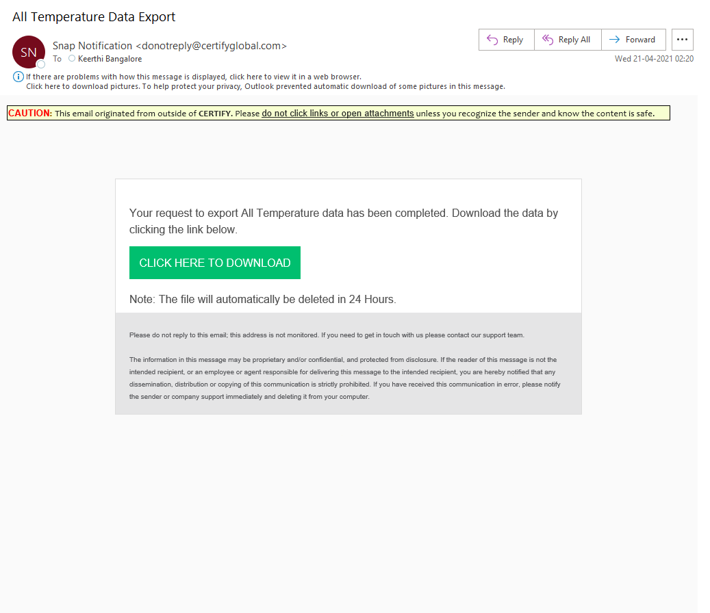Click the Reply button

click(506, 40)
